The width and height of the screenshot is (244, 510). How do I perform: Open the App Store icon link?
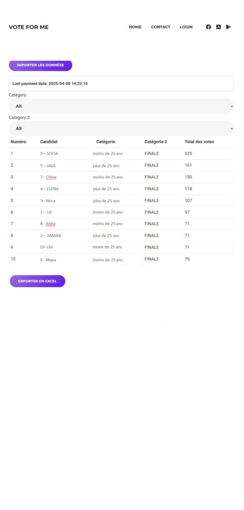218,27
